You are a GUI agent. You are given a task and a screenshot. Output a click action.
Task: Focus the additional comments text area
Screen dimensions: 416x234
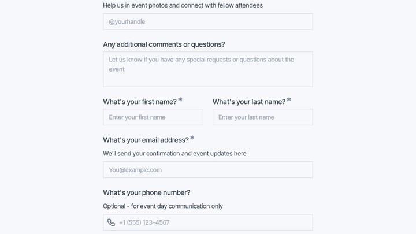(x=208, y=69)
